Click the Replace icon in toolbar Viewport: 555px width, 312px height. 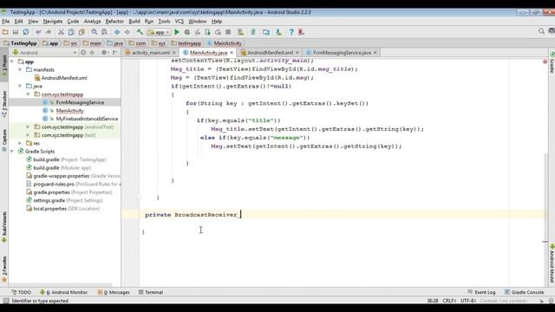point(104,32)
